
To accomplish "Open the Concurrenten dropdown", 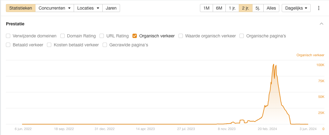I will pos(54,8).
